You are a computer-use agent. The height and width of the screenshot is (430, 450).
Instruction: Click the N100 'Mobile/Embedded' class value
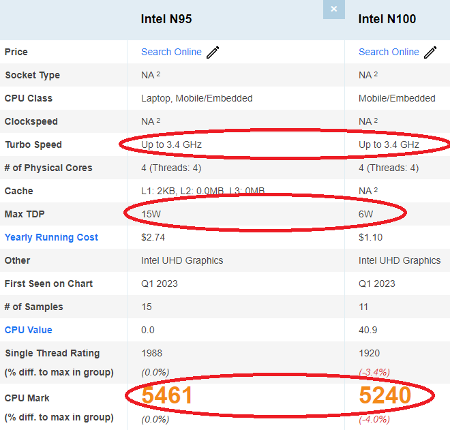point(397,98)
